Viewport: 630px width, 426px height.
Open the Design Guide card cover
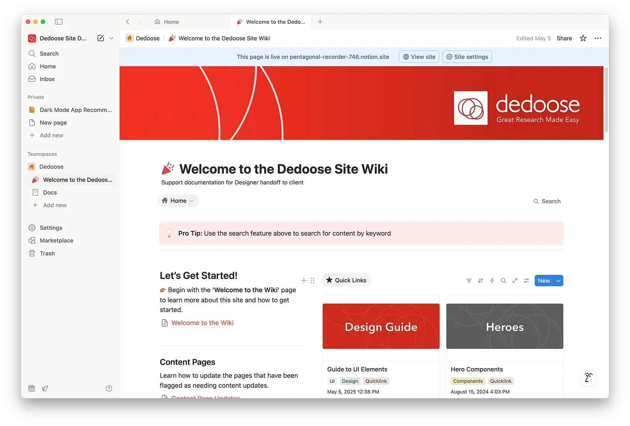pyautogui.click(x=381, y=326)
